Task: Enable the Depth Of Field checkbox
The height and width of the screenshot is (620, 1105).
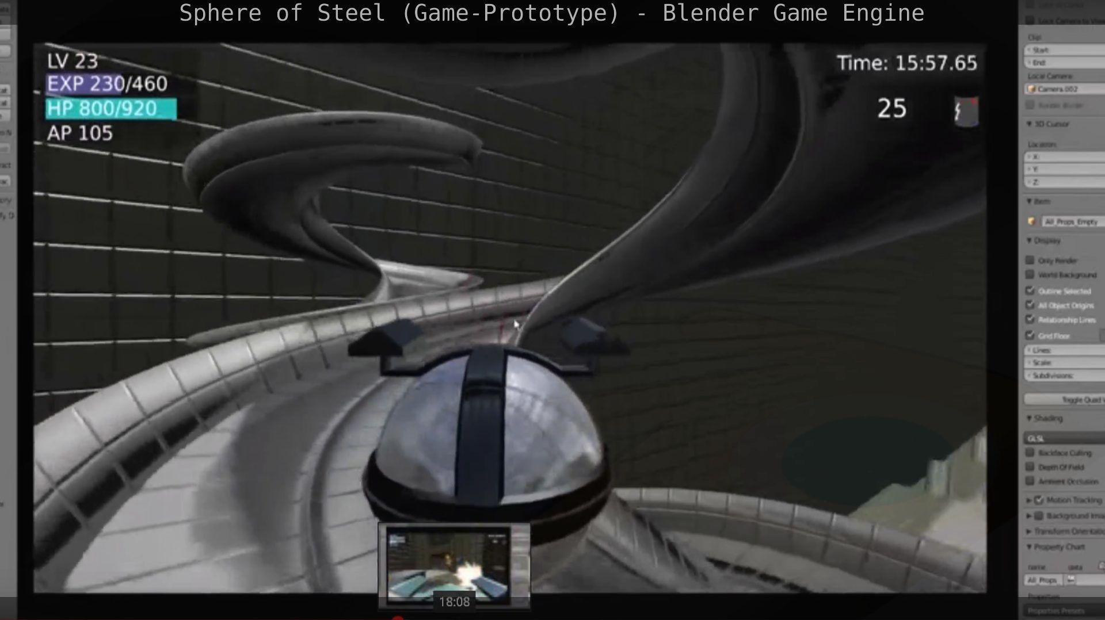Action: point(1030,467)
